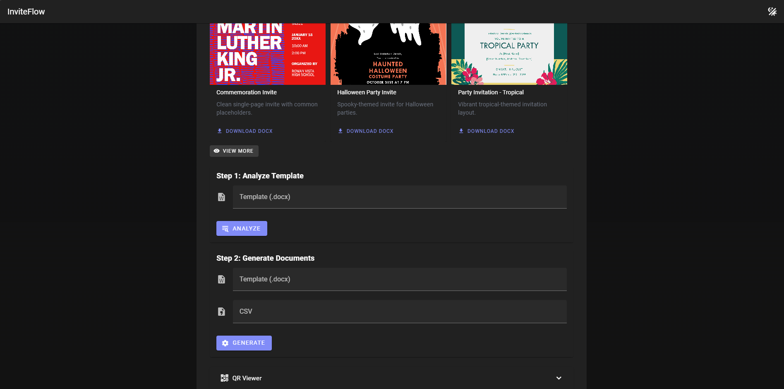Click the Step 1: Analyze Template heading
The width and height of the screenshot is (784, 389).
coord(260,176)
